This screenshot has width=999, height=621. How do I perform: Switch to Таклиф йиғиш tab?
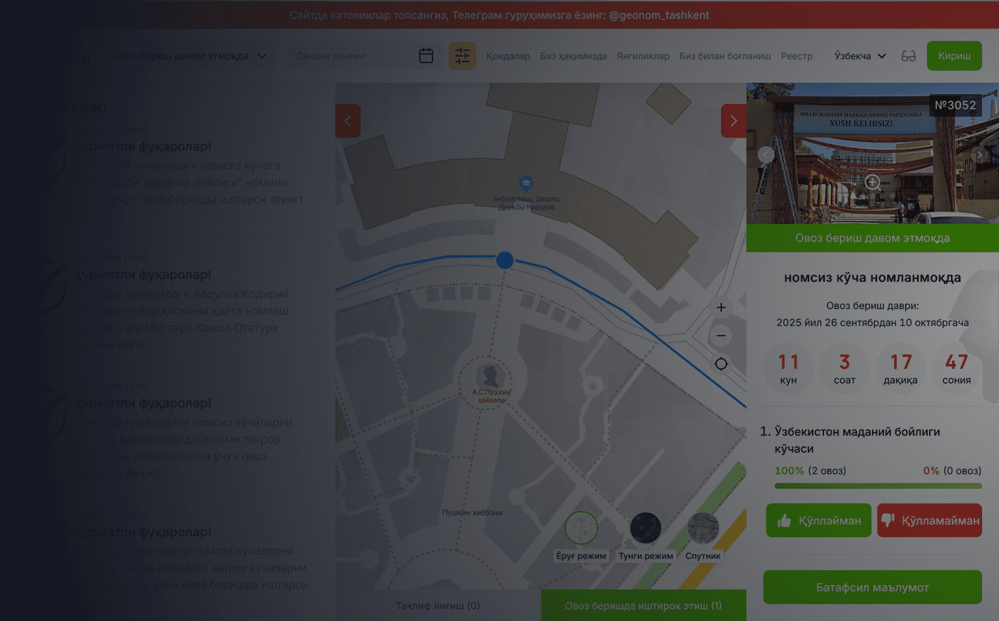pyautogui.click(x=437, y=605)
